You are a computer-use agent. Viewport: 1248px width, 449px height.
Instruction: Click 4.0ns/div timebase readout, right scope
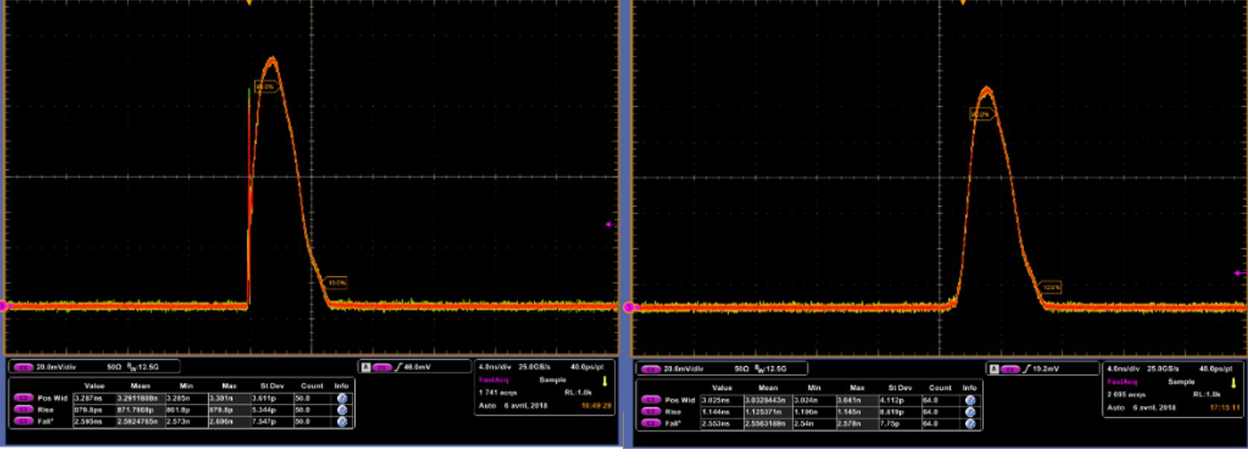[x=1123, y=369]
